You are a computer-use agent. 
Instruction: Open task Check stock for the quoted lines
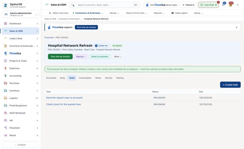[x=64, y=104]
